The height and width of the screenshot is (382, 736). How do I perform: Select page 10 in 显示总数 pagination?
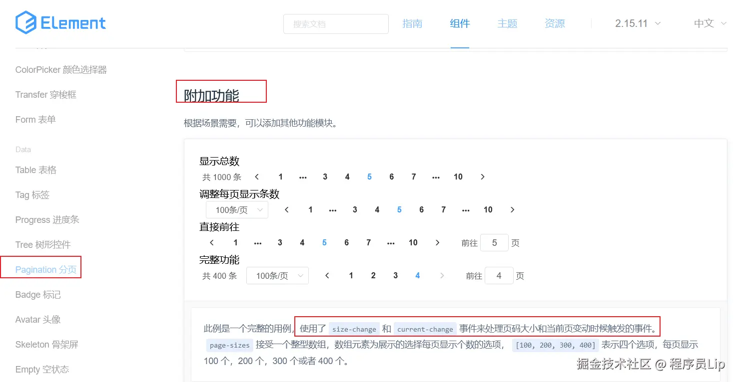pos(458,177)
